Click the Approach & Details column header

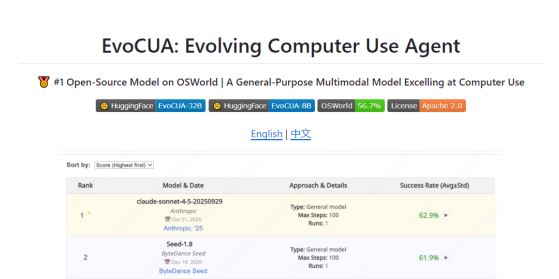pos(318,185)
